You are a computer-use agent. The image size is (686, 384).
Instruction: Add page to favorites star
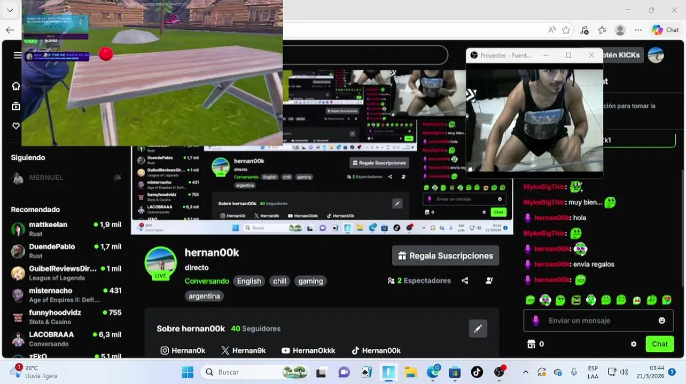click(x=566, y=30)
